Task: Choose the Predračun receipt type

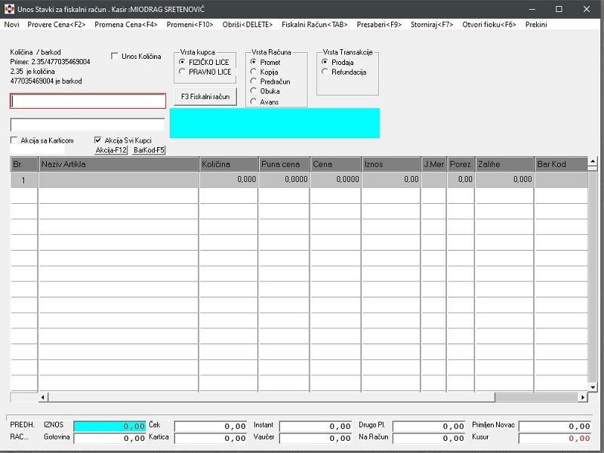Action: (x=254, y=82)
